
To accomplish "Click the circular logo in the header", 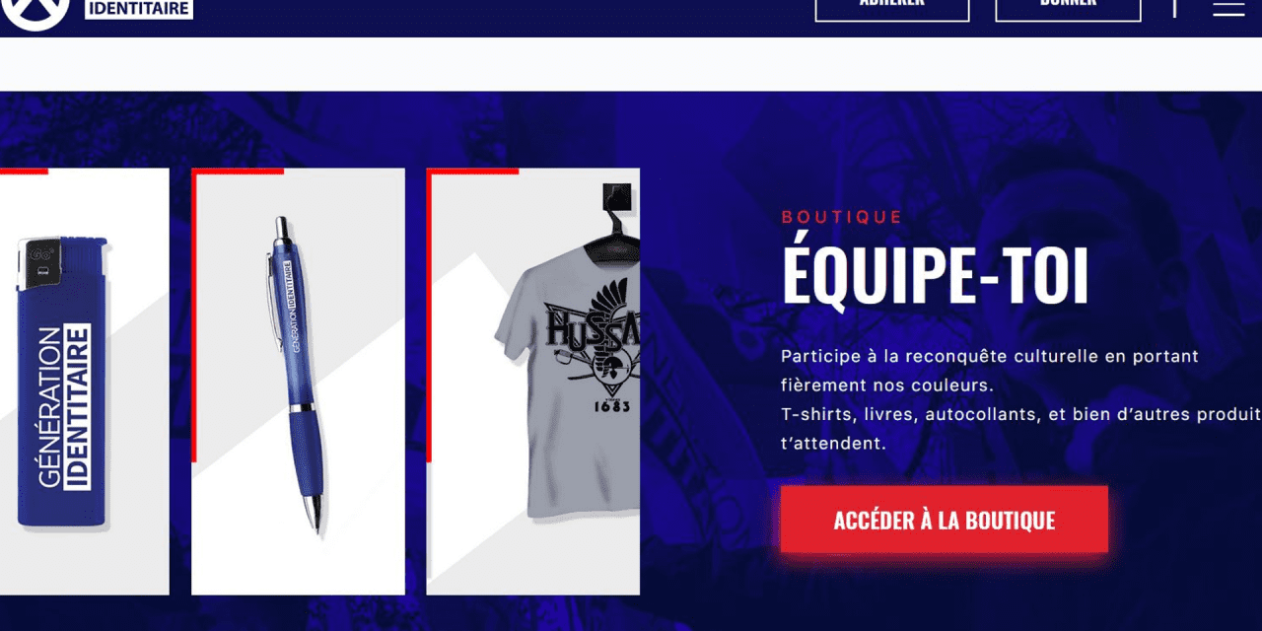I will pyautogui.click(x=35, y=12).
